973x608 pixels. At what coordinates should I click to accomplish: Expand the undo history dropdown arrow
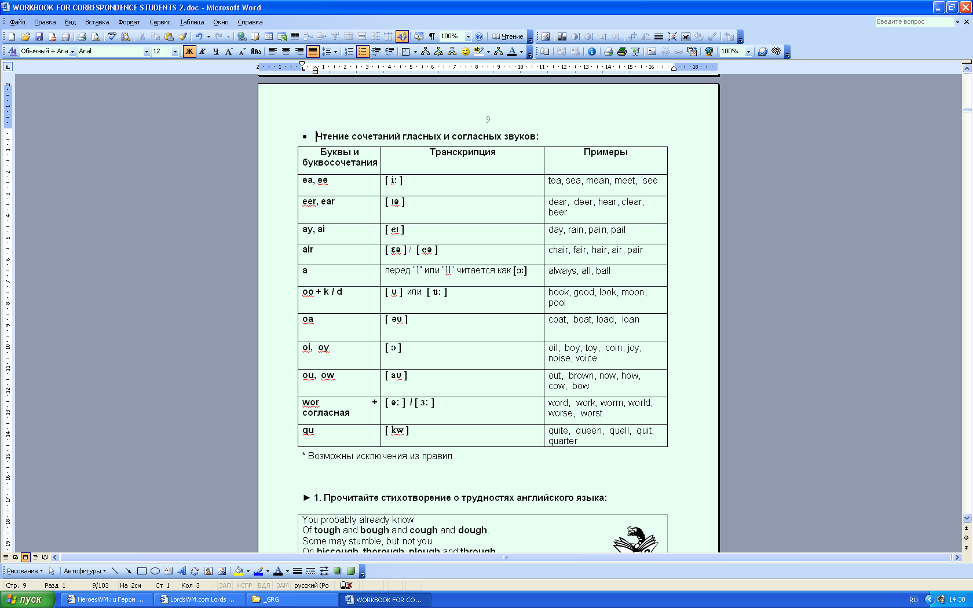coord(208,36)
